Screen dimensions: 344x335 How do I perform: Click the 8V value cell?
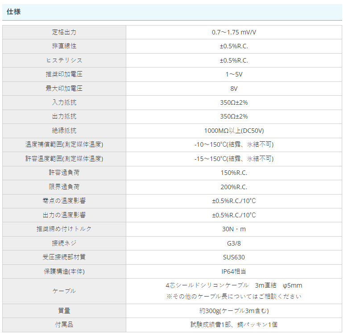pyautogui.click(x=234, y=89)
